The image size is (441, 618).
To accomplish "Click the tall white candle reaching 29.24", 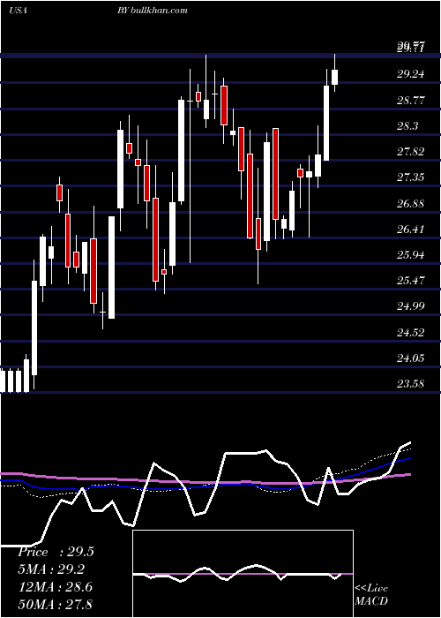I will (326, 123).
